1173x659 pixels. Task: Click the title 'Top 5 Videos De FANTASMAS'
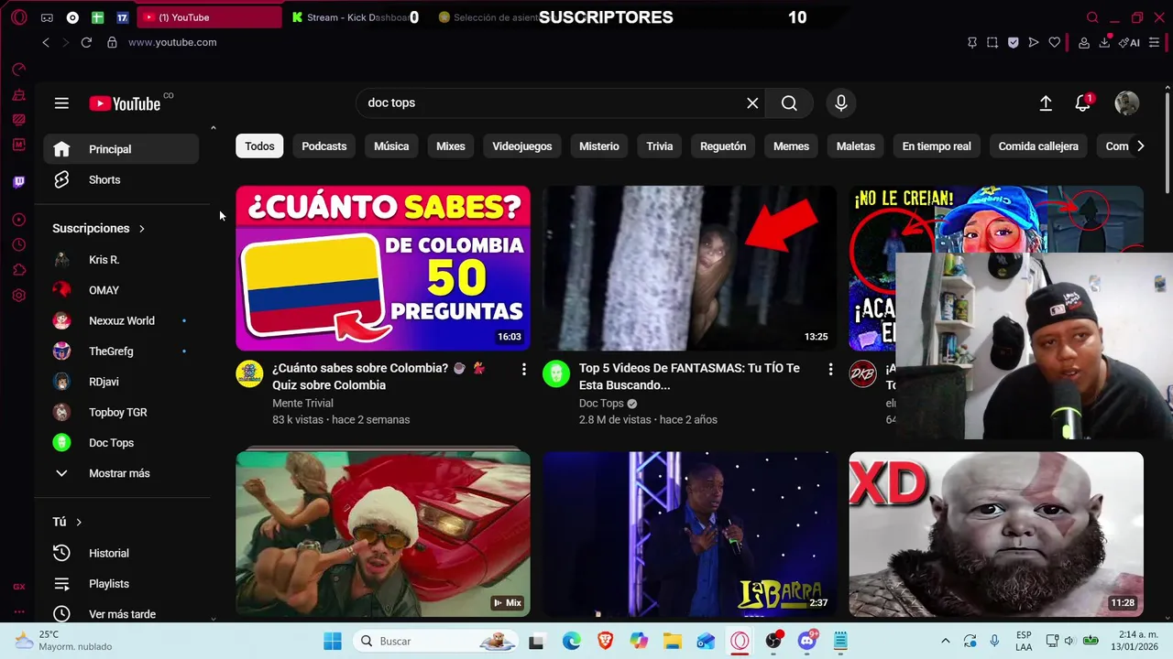coord(689,376)
